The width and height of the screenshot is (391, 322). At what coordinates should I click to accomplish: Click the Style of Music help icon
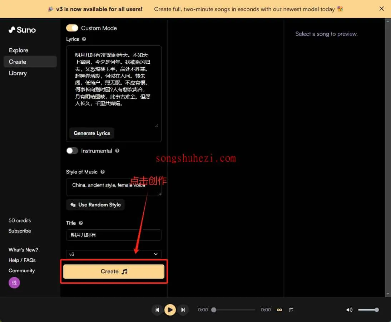click(103, 172)
